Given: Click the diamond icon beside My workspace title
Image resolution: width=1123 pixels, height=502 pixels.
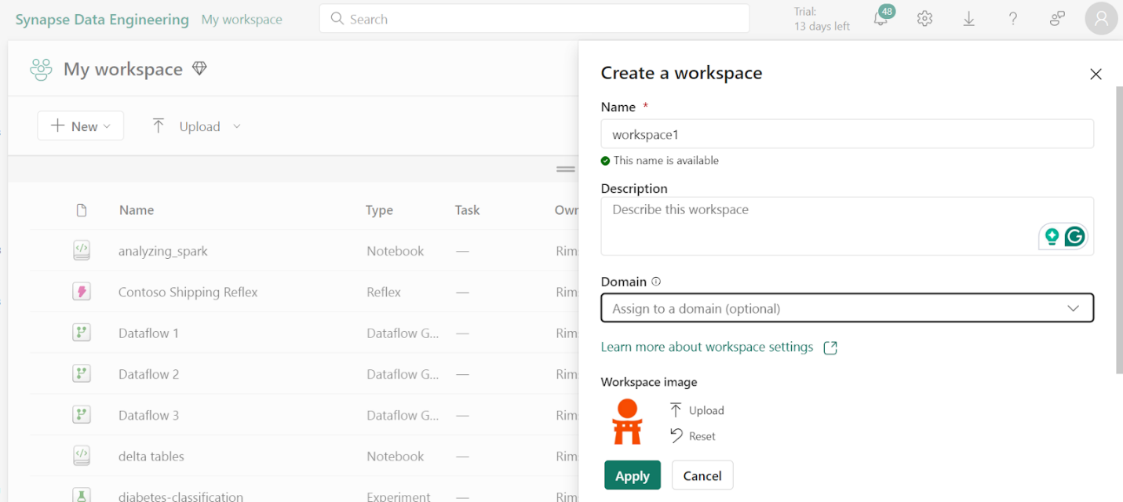Looking at the screenshot, I should [199, 68].
